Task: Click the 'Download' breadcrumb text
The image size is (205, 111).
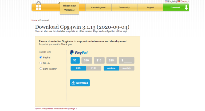Action: coord(44,20)
